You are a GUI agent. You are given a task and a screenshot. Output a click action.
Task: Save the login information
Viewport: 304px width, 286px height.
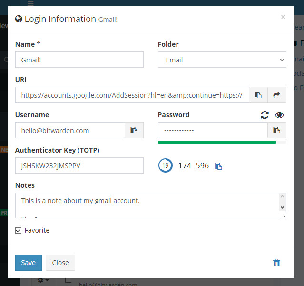[x=28, y=263]
